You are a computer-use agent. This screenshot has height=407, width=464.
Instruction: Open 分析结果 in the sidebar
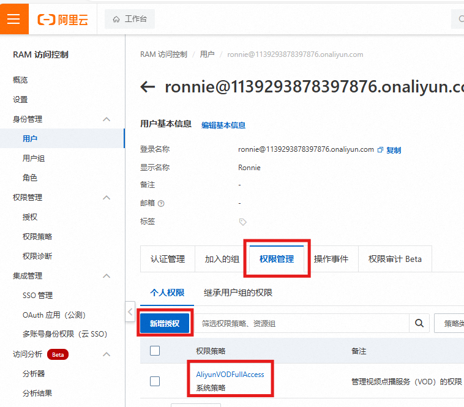pyautogui.click(x=37, y=394)
